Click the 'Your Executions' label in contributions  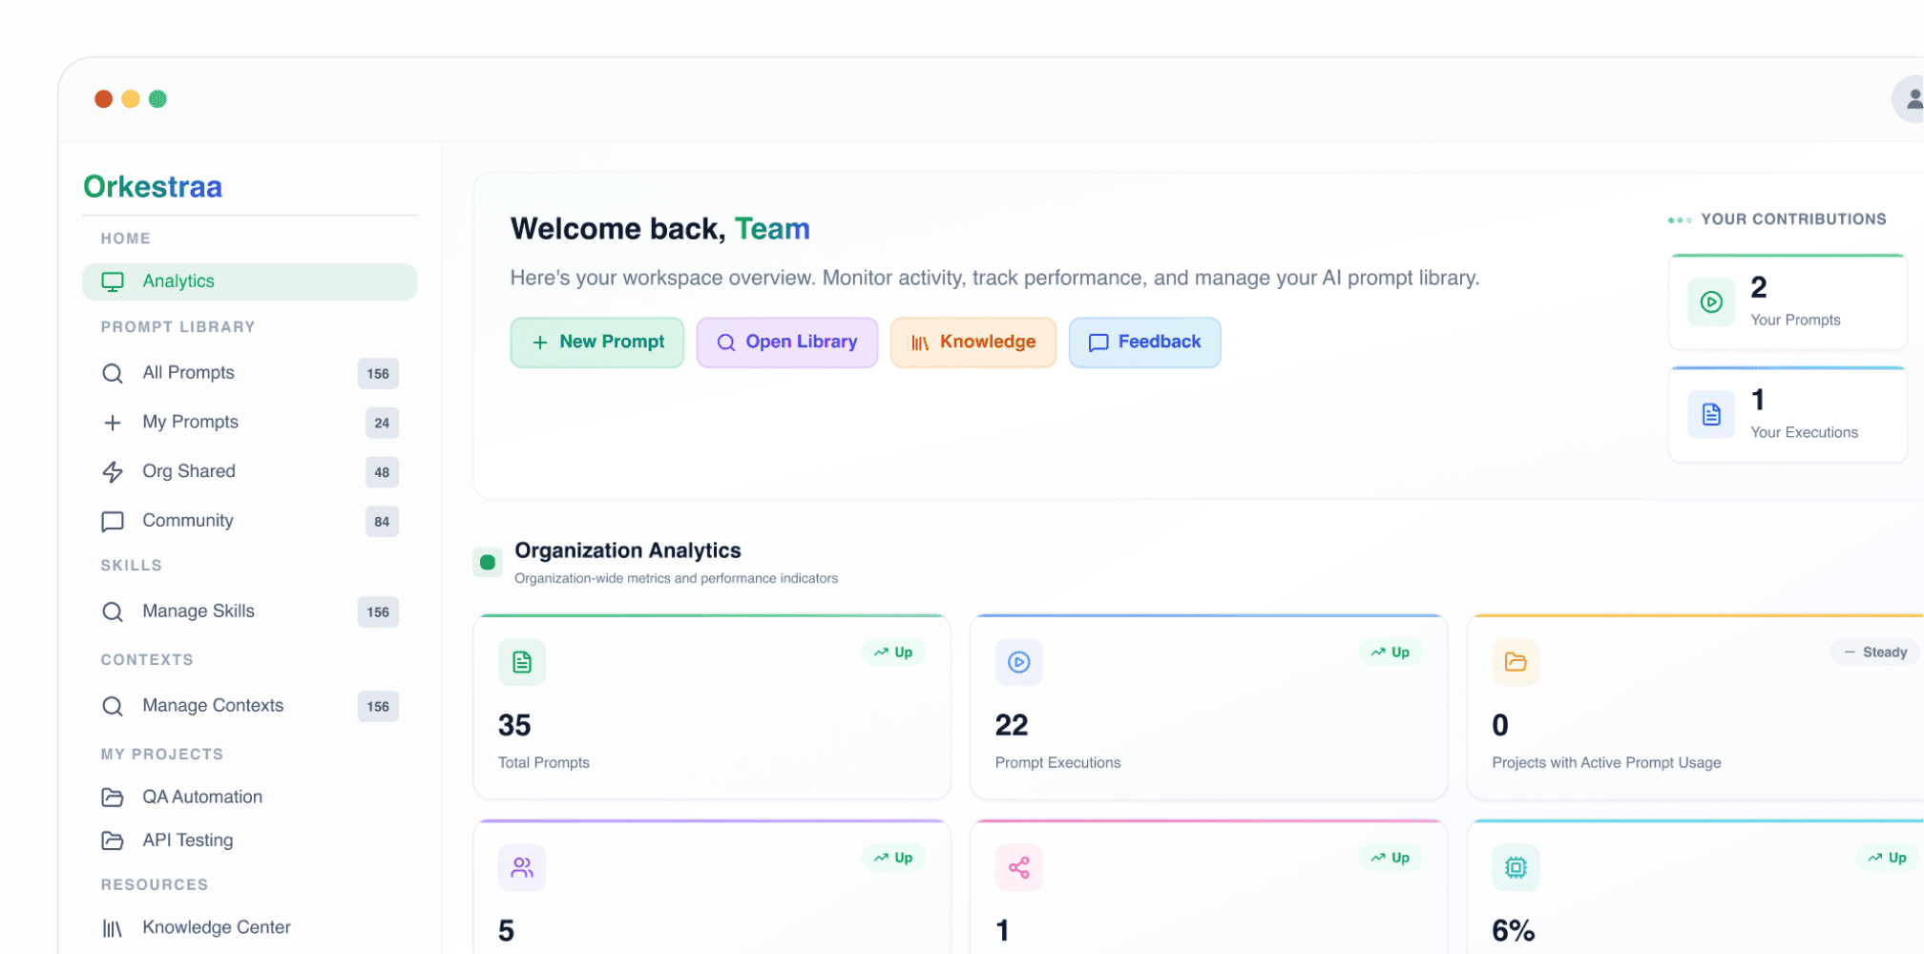(1804, 433)
